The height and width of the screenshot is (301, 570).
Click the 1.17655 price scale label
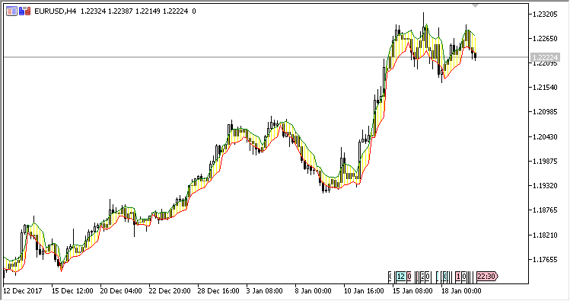pos(545,260)
